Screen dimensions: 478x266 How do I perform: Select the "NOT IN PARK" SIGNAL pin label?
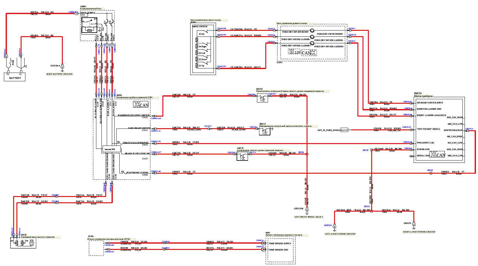pyautogui.click(x=428, y=129)
